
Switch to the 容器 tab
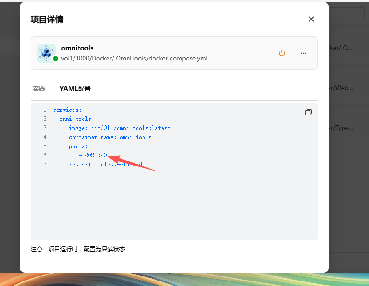click(x=39, y=89)
